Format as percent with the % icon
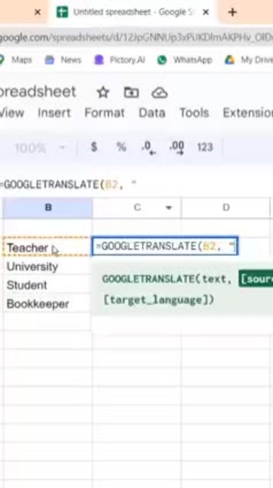 (121, 147)
